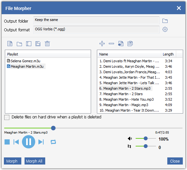Click the new playlist icon
Image resolution: width=187 pixels, height=170 pixels.
coord(10,44)
